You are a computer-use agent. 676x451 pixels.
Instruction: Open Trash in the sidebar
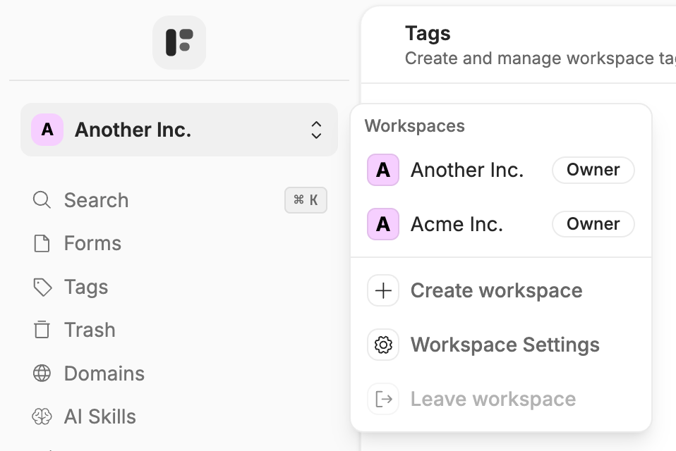coord(179,330)
